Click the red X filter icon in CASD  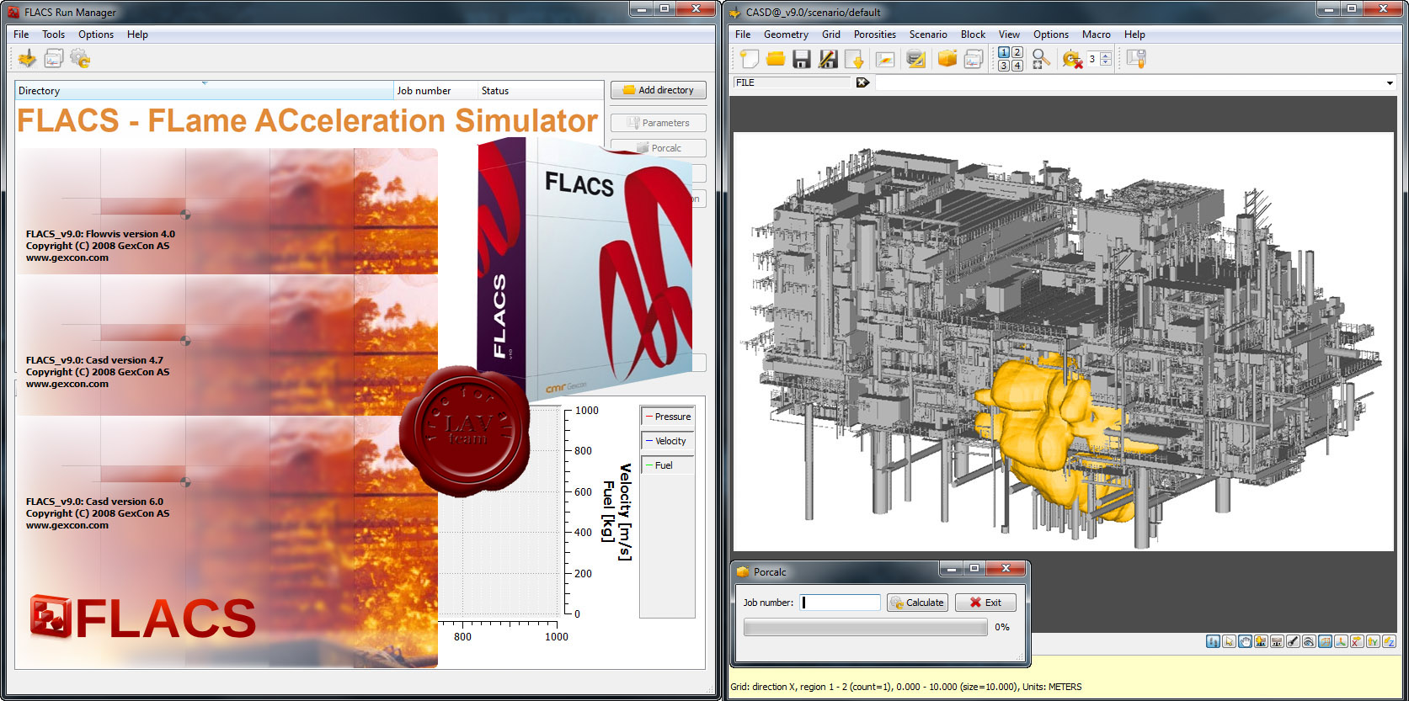coord(1071,59)
